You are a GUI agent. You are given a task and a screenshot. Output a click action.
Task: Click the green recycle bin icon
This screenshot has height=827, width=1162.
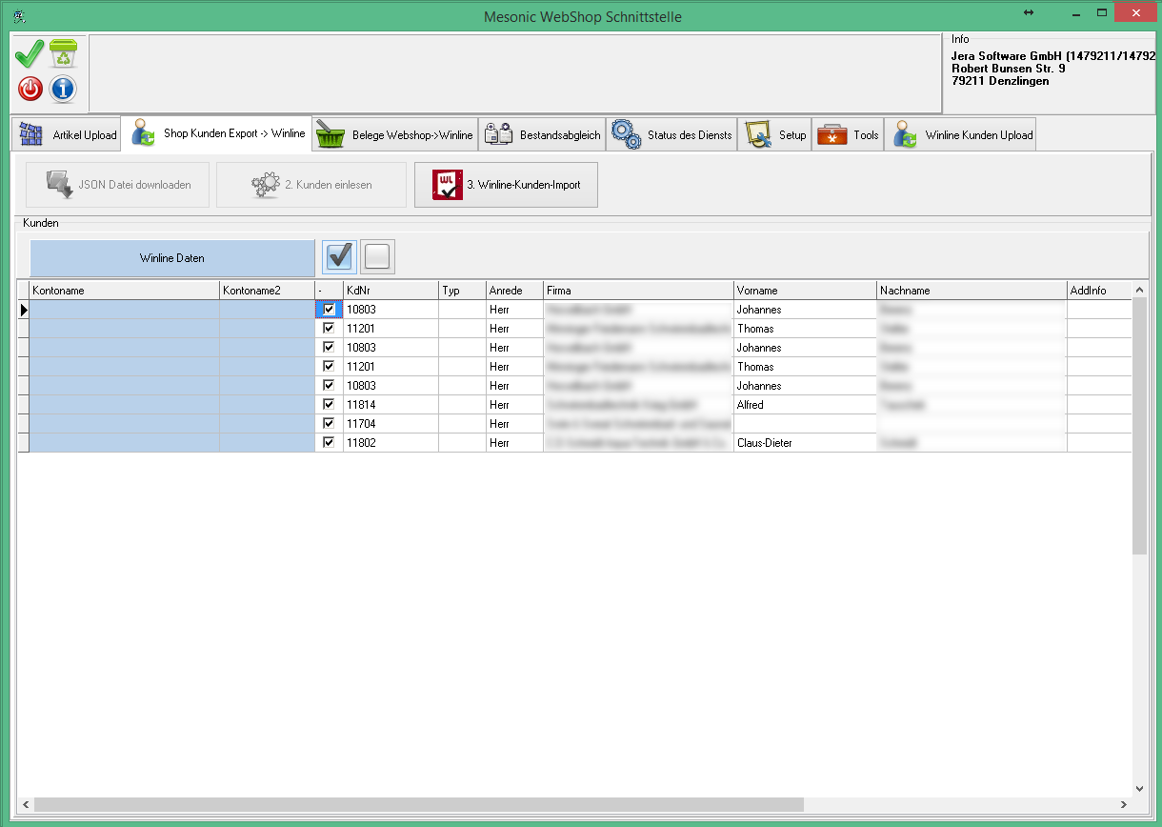[64, 54]
